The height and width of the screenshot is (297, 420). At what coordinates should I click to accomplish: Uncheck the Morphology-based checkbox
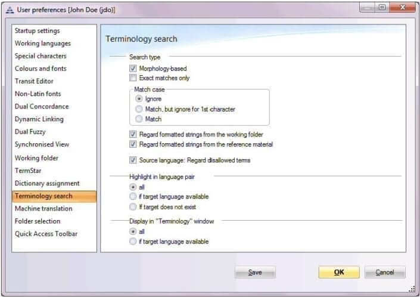point(133,69)
